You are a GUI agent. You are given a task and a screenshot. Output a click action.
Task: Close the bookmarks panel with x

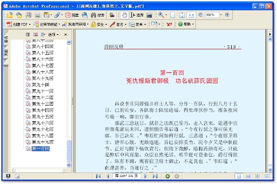66,35
